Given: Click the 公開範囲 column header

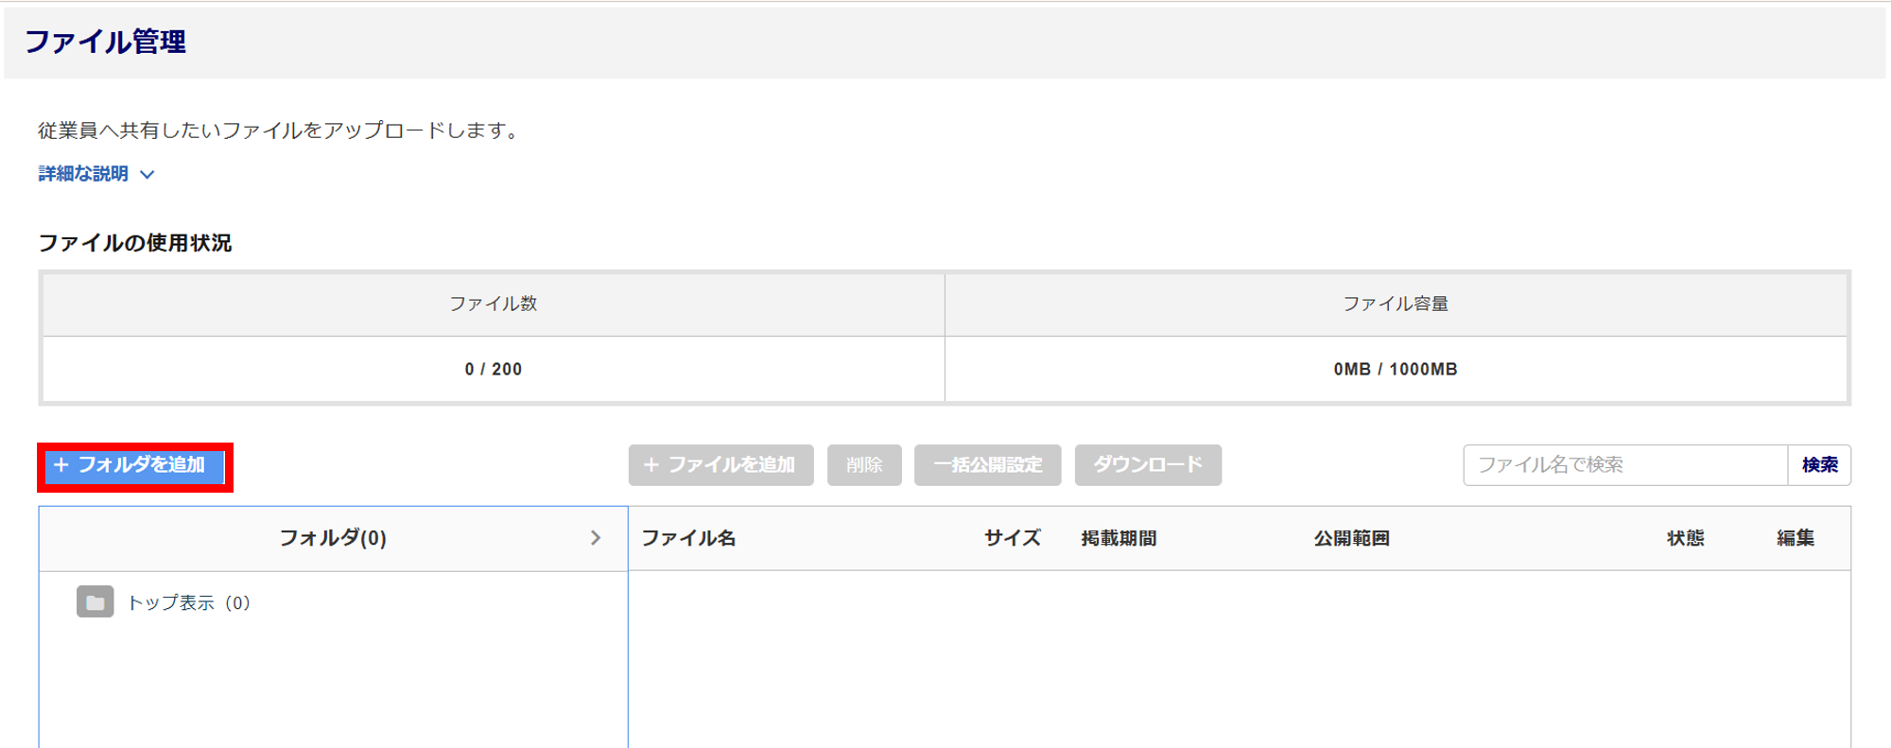Looking at the screenshot, I should 1351,538.
